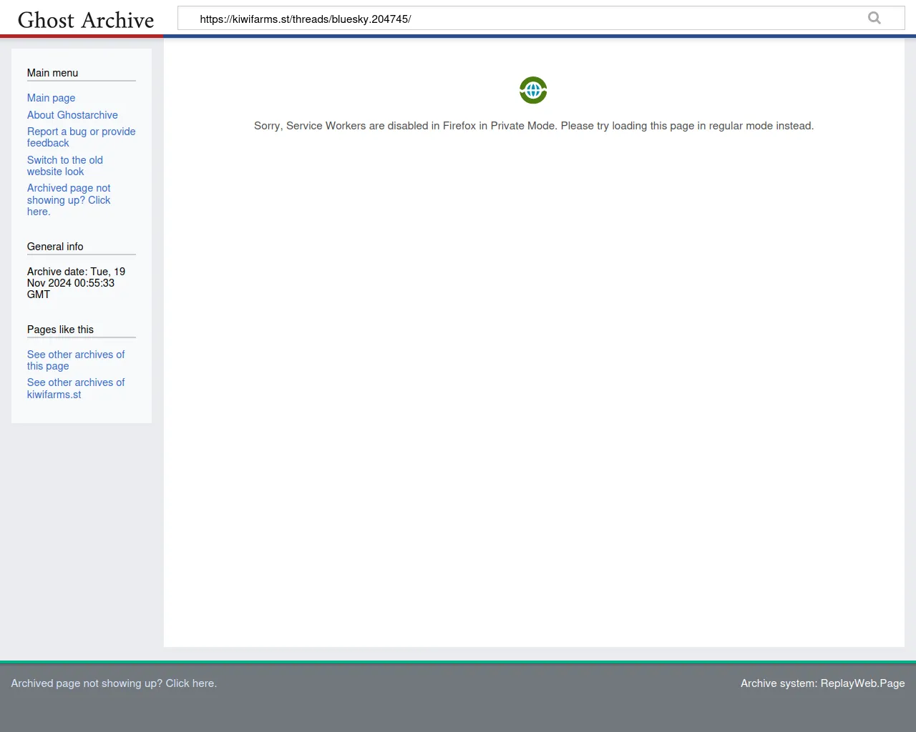Click footer 'Archived page not showing up?' link
The height and width of the screenshot is (732, 916).
(114, 683)
